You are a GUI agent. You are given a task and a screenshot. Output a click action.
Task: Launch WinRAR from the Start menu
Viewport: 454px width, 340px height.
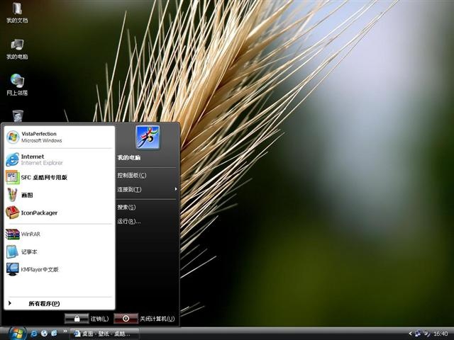click(x=30, y=234)
